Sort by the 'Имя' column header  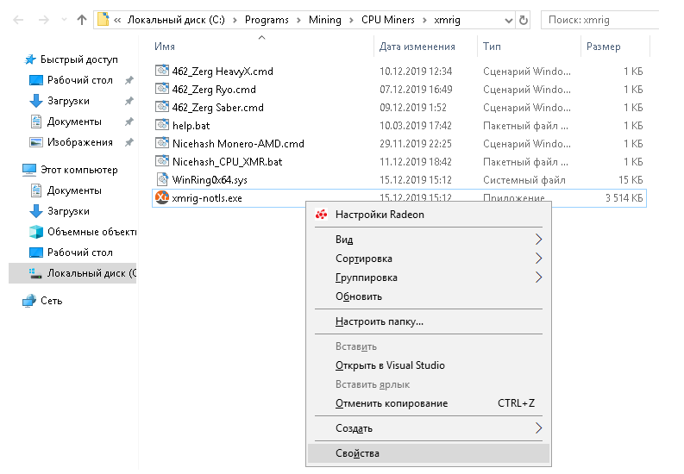[165, 47]
